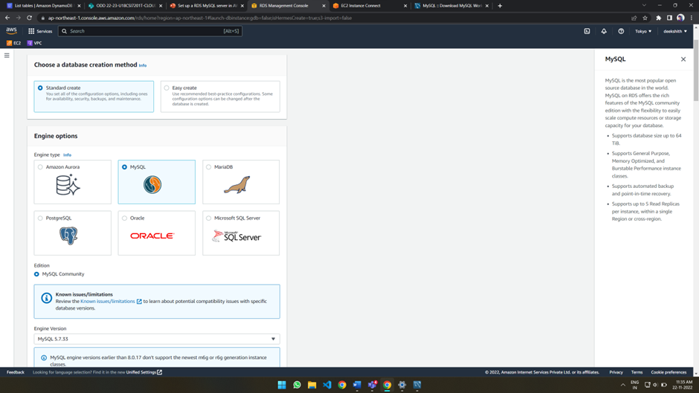Screen dimensions: 699x393
Task: Open the Privacy footer link
Action: (616, 372)
